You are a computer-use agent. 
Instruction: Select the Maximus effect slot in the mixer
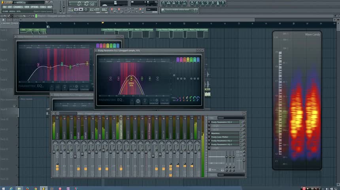point(224,133)
